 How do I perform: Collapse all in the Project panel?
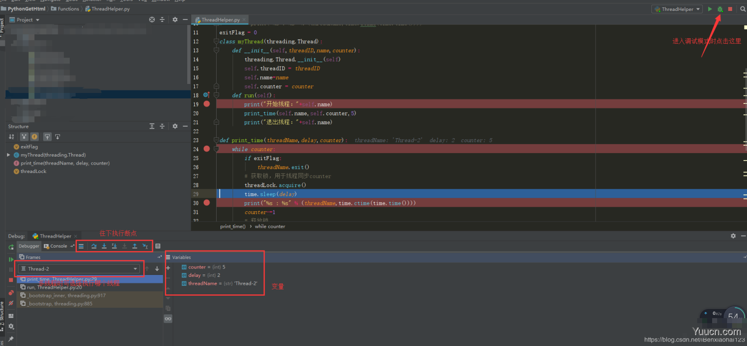[162, 20]
